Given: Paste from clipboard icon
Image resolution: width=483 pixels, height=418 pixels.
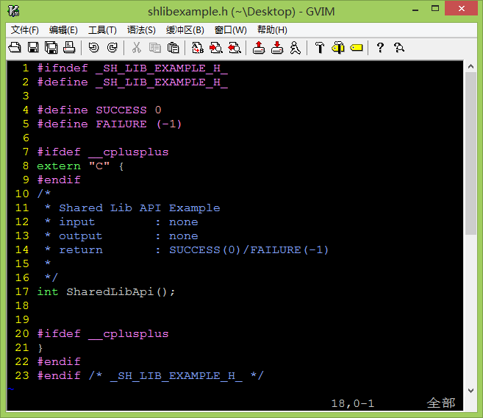Looking at the screenshot, I should (x=173, y=48).
